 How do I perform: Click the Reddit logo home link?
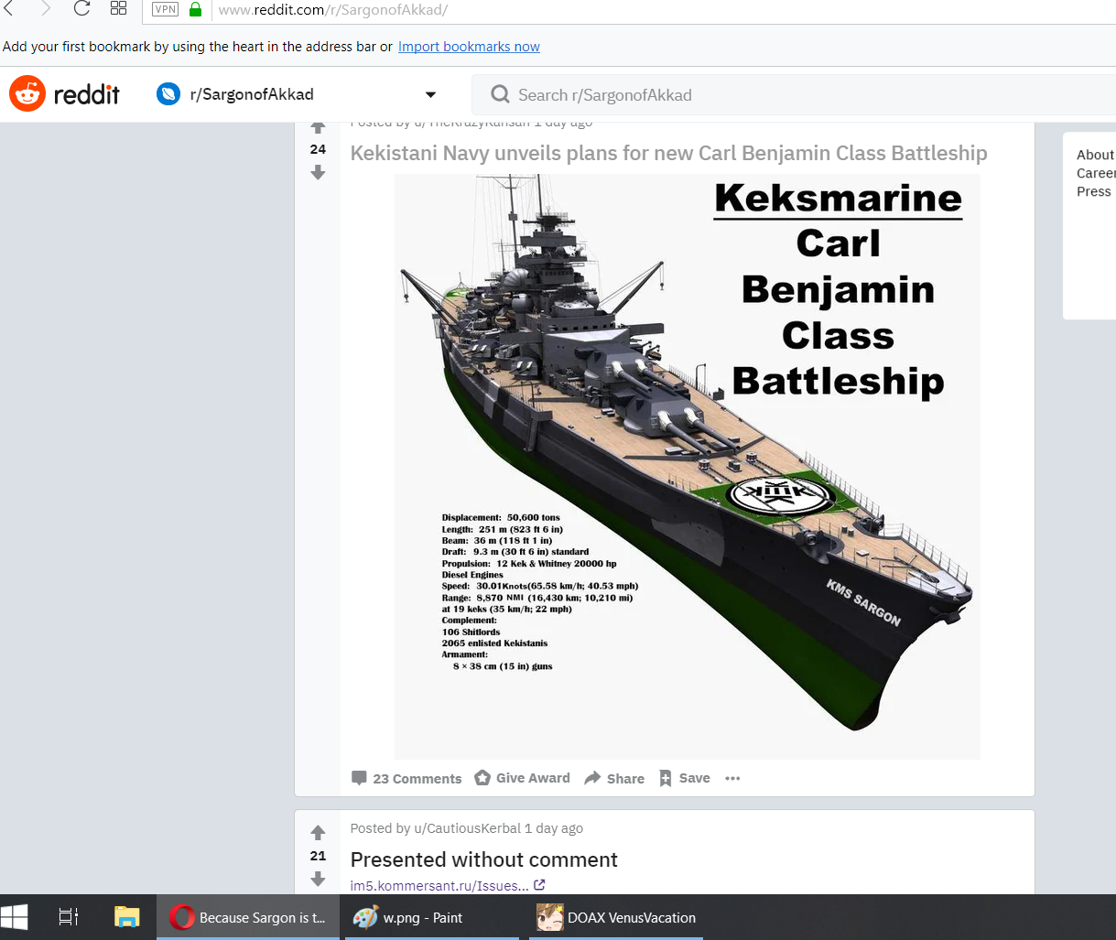click(x=65, y=94)
